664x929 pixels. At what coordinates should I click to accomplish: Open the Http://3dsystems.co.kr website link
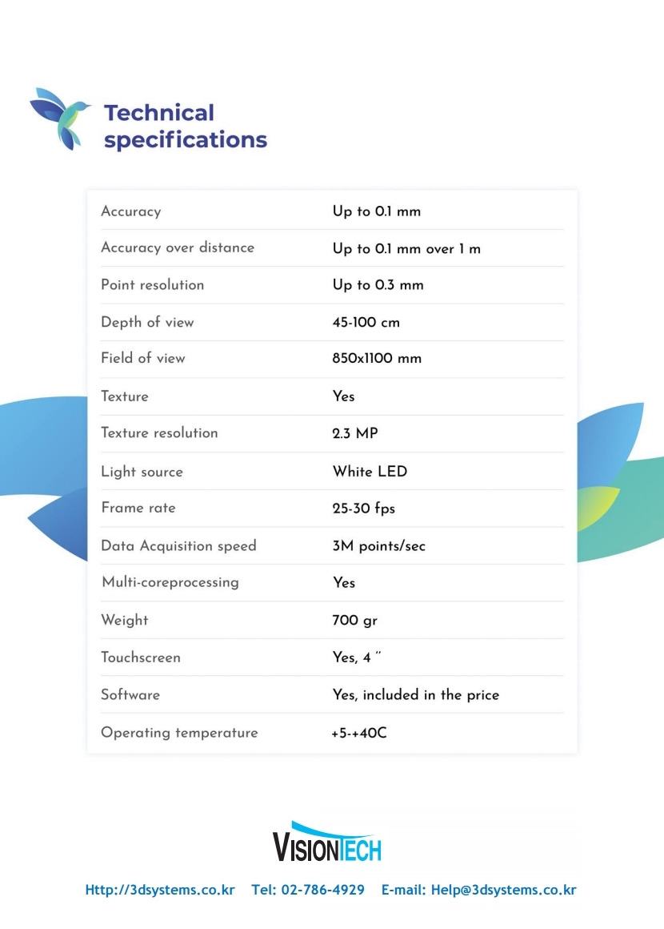pyautogui.click(x=160, y=890)
